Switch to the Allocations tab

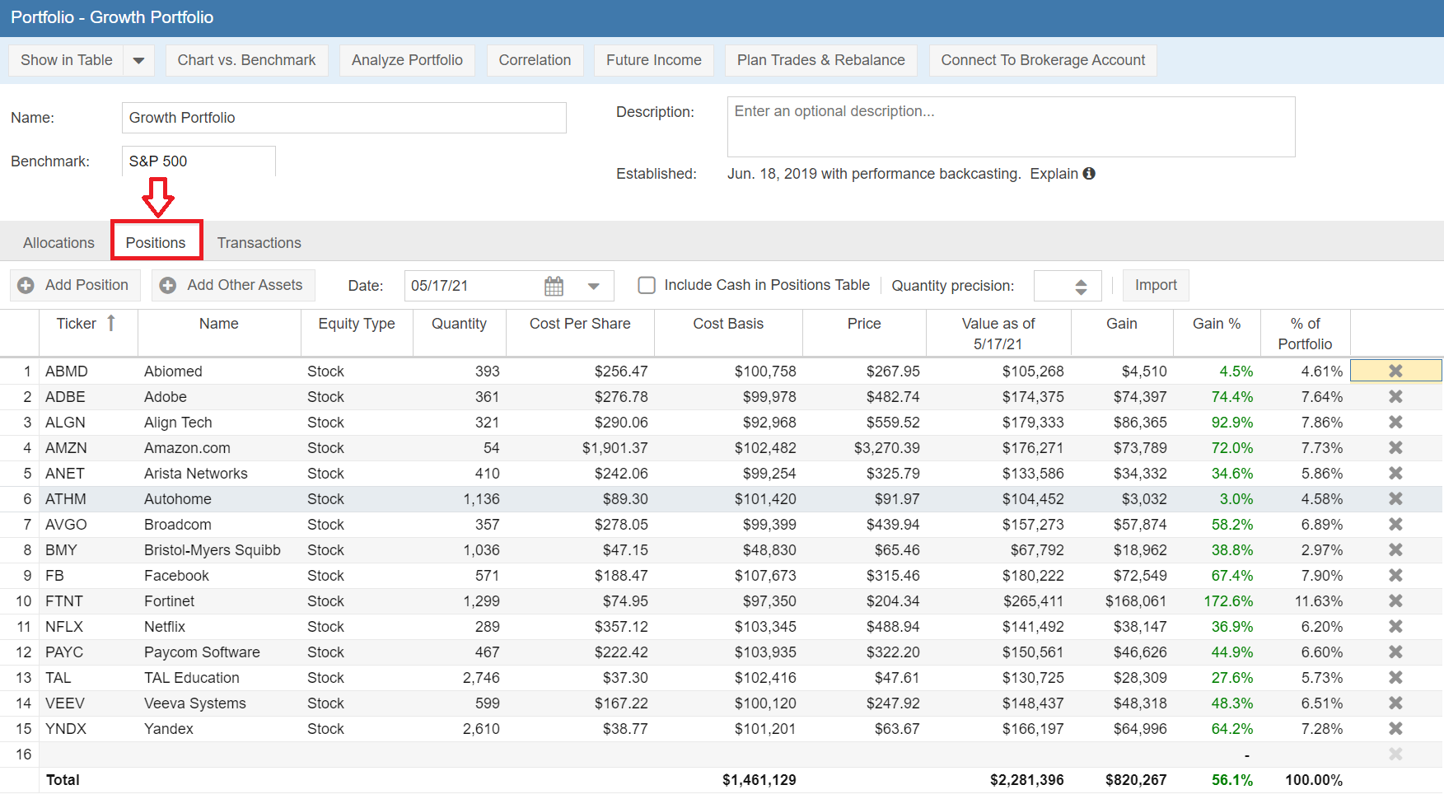58,243
